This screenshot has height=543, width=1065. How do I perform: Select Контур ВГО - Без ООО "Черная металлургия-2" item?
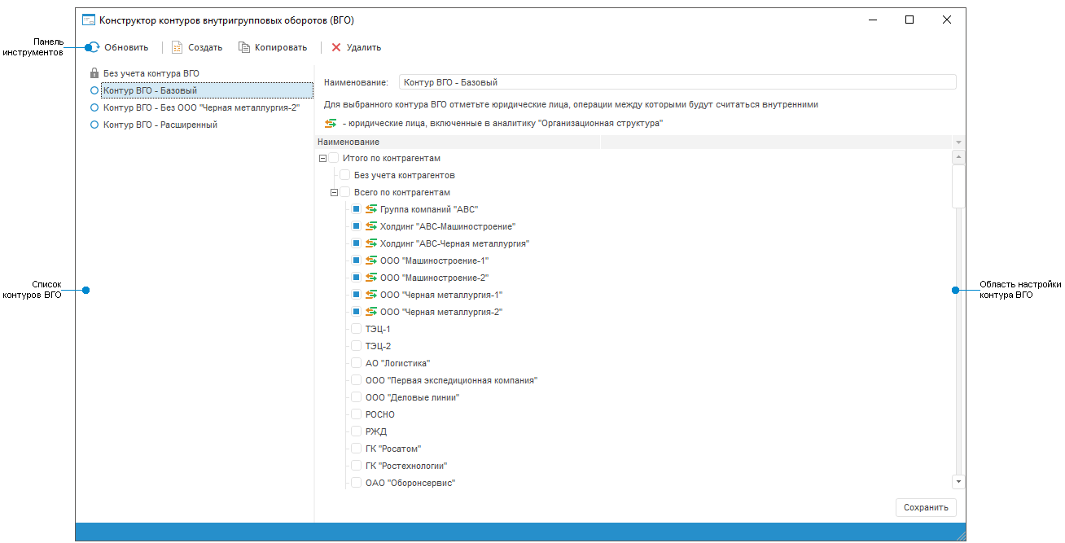tap(202, 107)
